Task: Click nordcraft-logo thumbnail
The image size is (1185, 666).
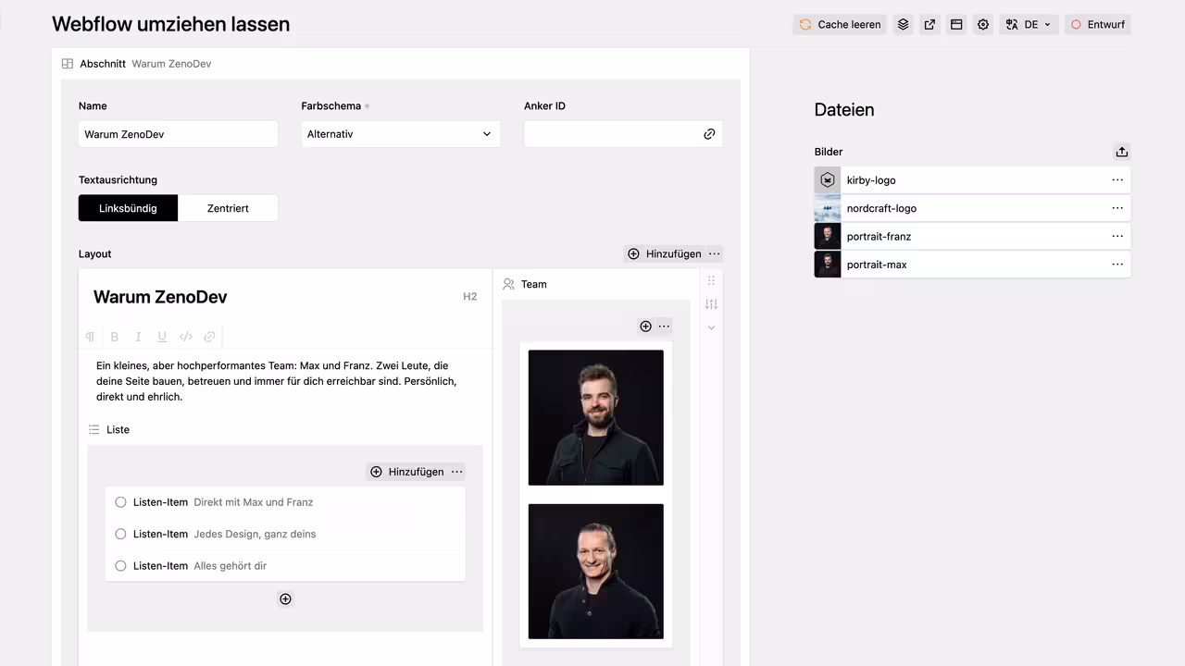Action: click(x=828, y=208)
